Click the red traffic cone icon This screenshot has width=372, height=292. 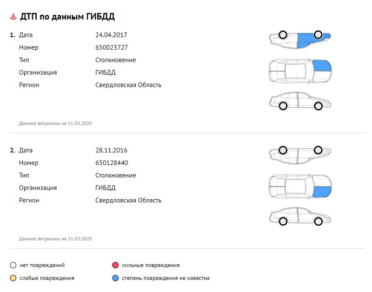click(x=13, y=17)
